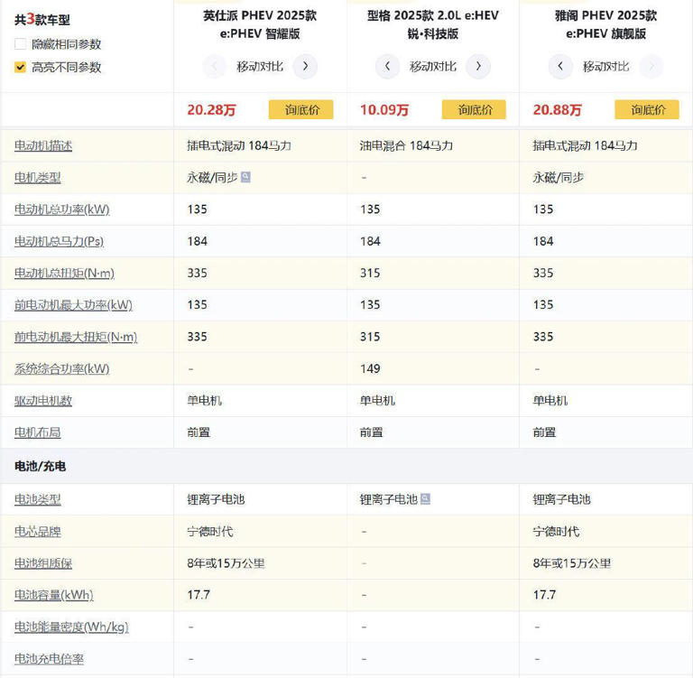Open 电动机描述 parameter link
The image size is (693, 678).
coord(43,145)
